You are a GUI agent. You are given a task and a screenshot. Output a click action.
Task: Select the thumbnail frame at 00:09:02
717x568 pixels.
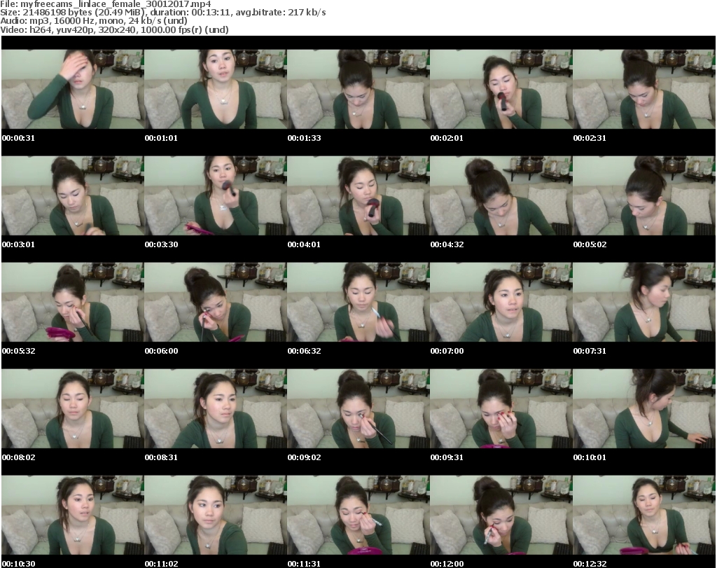pyautogui.click(x=358, y=409)
